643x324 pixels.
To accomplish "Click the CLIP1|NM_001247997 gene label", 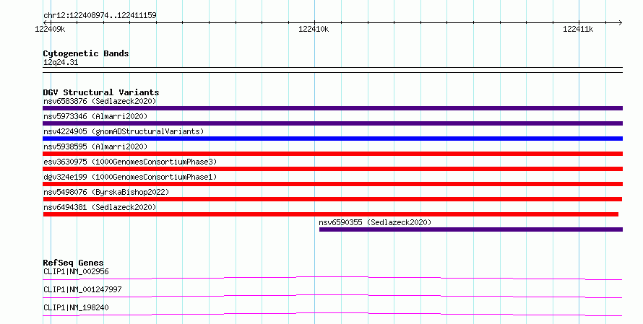I will (82, 289).
